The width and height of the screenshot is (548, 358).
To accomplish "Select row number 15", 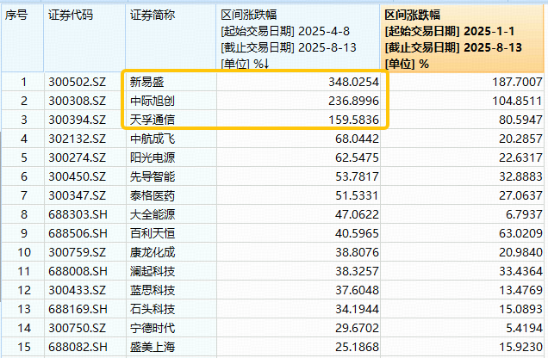I will click(24, 347).
